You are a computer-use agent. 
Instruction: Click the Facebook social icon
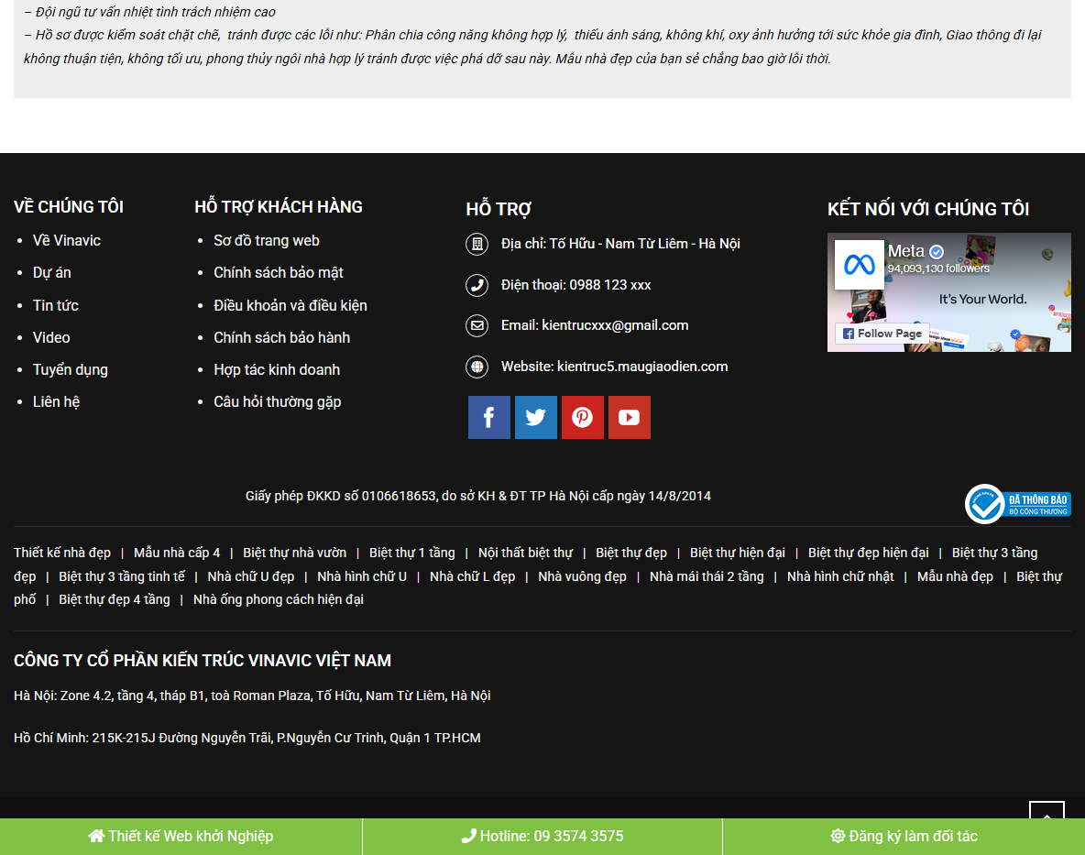(489, 418)
